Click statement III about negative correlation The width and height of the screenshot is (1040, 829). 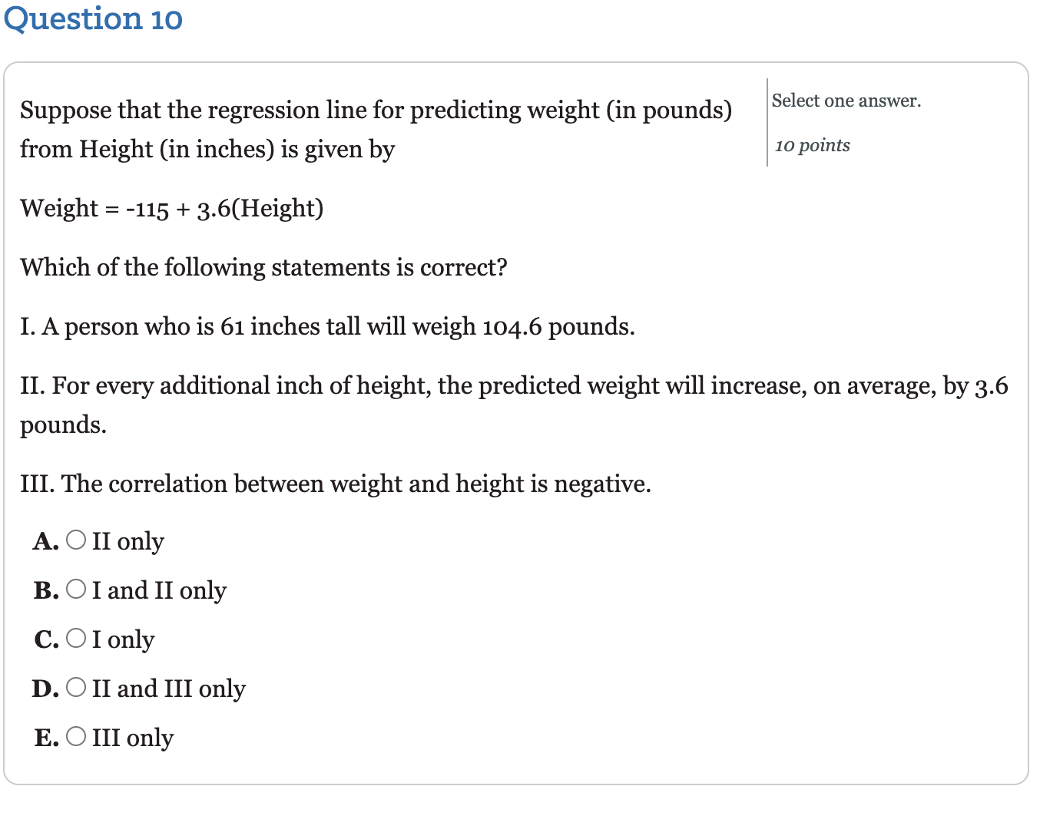336,484
